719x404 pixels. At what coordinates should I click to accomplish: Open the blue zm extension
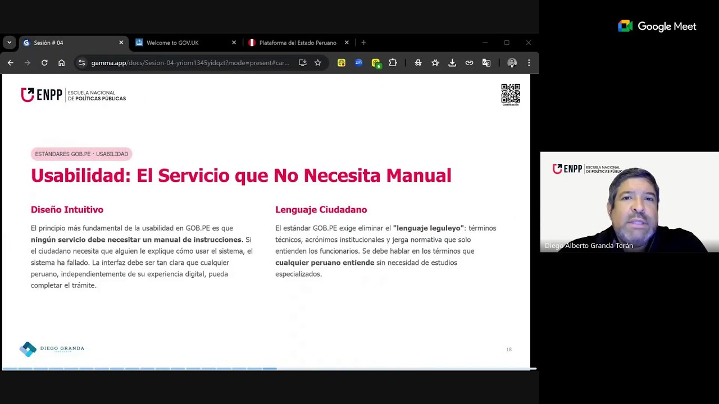point(358,63)
